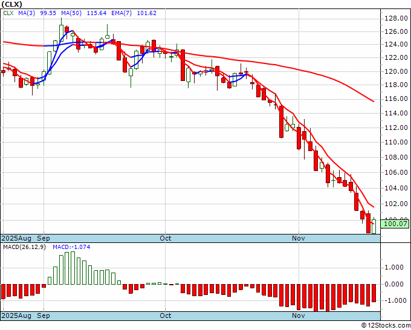
Task: Click the MA(50) legend label
Action: point(71,13)
